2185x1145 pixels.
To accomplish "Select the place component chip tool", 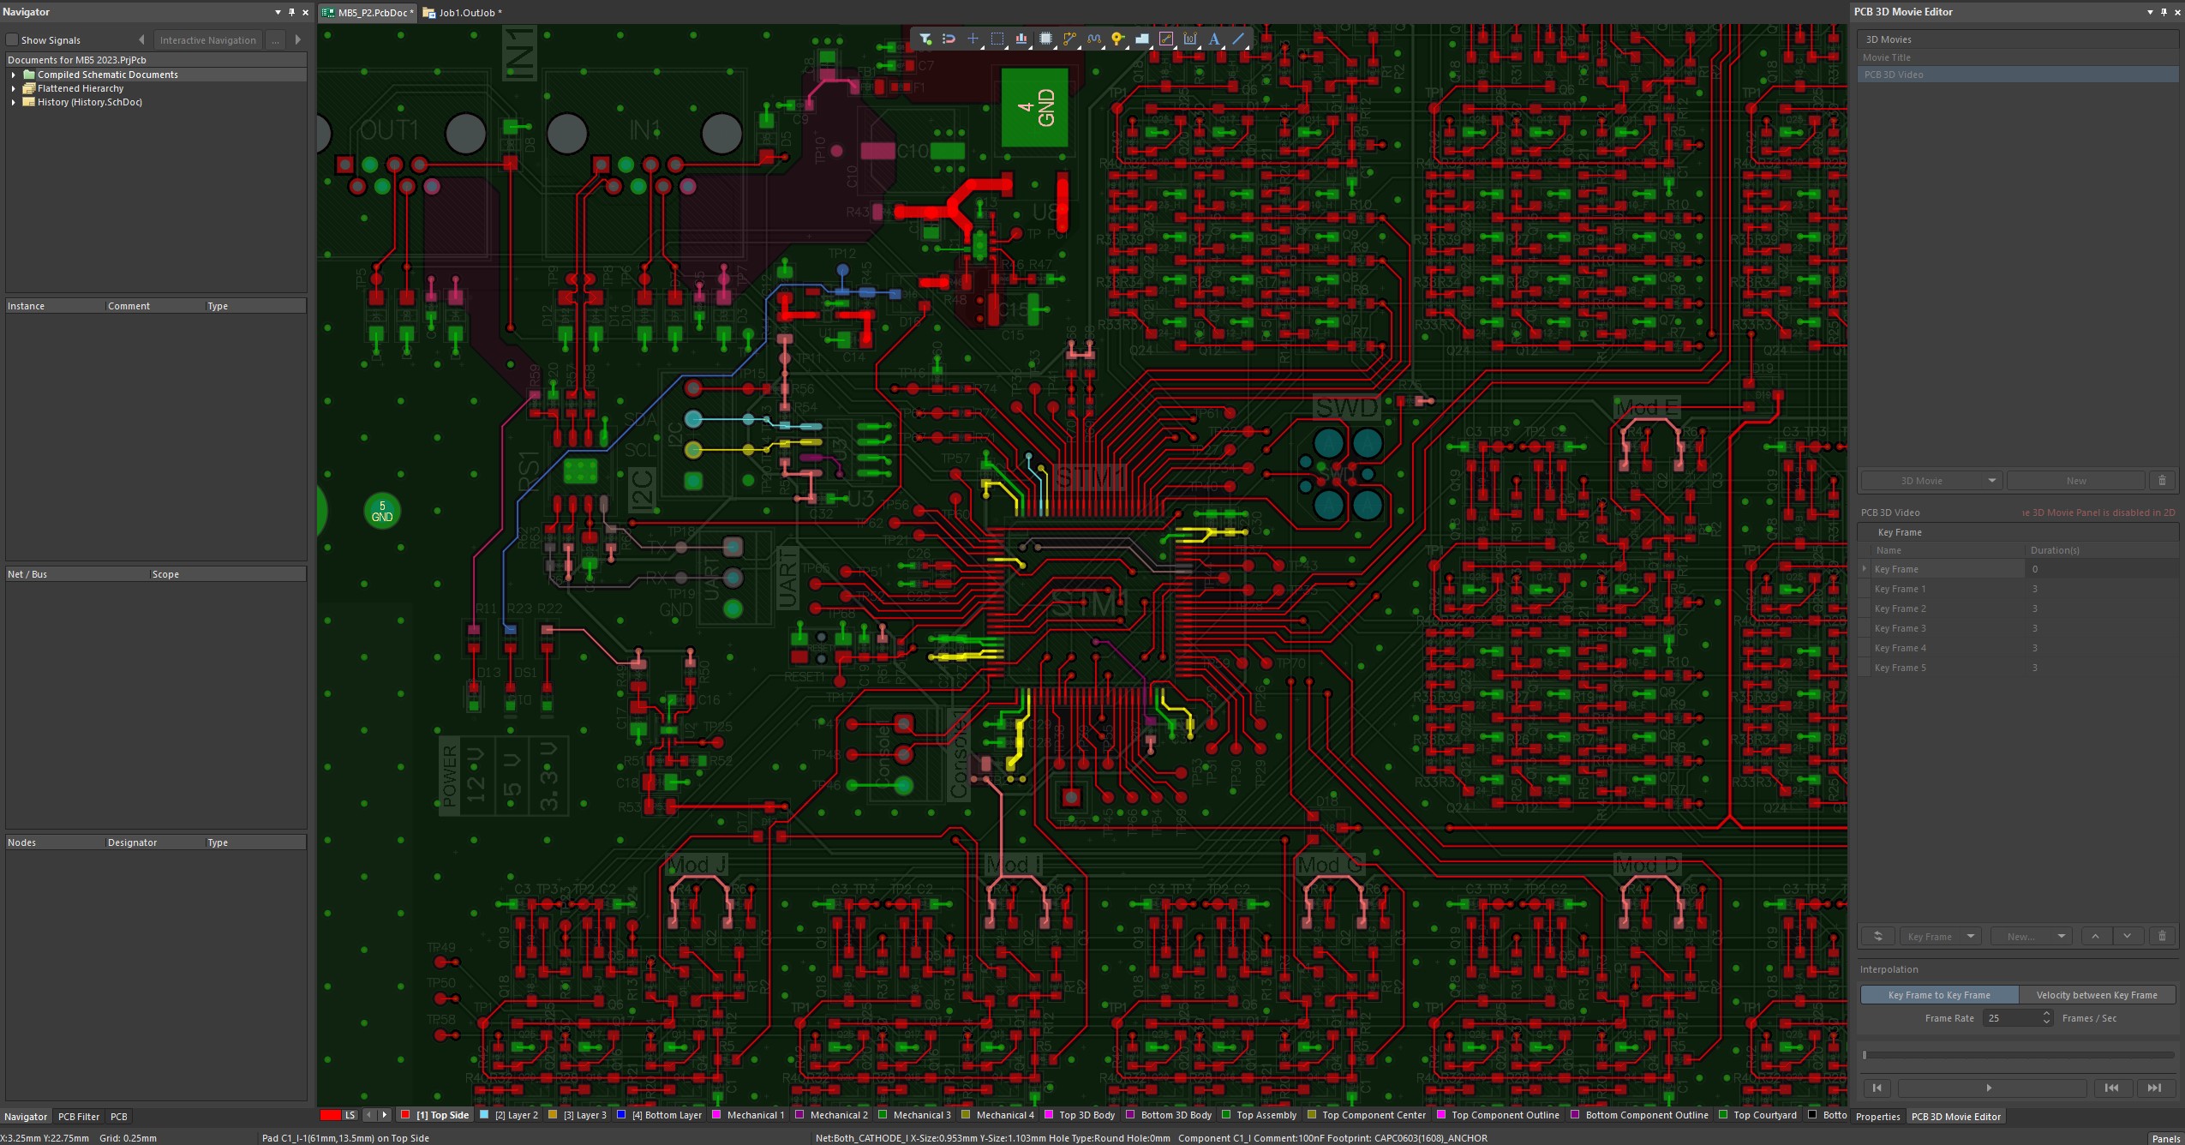I will point(1045,39).
